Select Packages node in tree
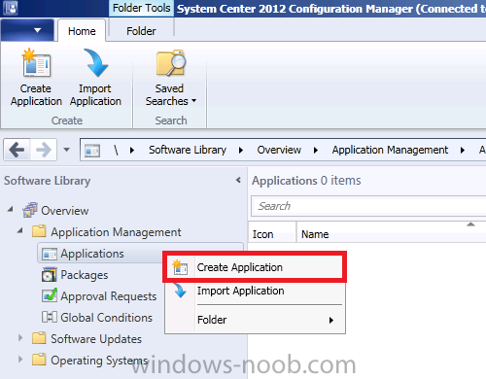 pyautogui.click(x=85, y=275)
